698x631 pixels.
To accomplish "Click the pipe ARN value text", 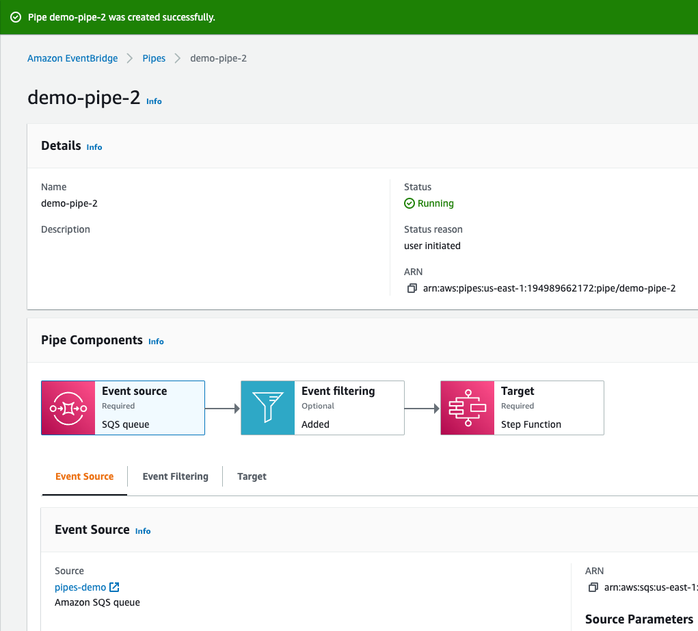I will coord(550,288).
